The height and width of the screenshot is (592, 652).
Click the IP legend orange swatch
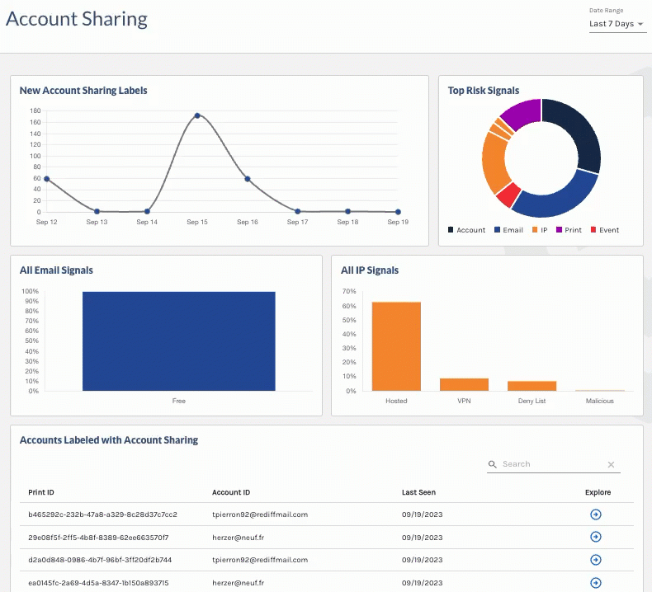(535, 230)
